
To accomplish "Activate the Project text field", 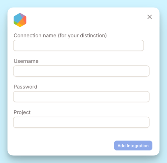I will pos(81,122).
